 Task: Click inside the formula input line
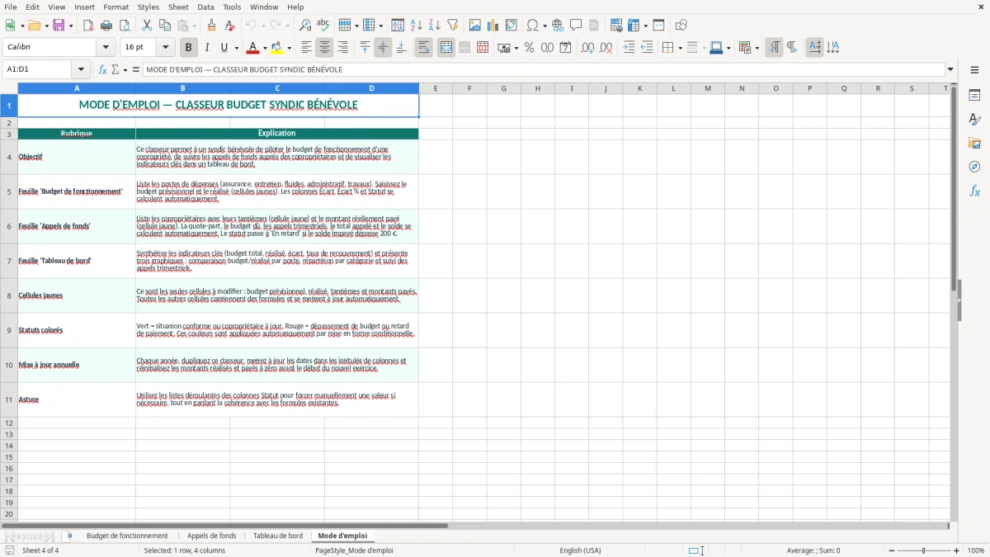pos(544,69)
